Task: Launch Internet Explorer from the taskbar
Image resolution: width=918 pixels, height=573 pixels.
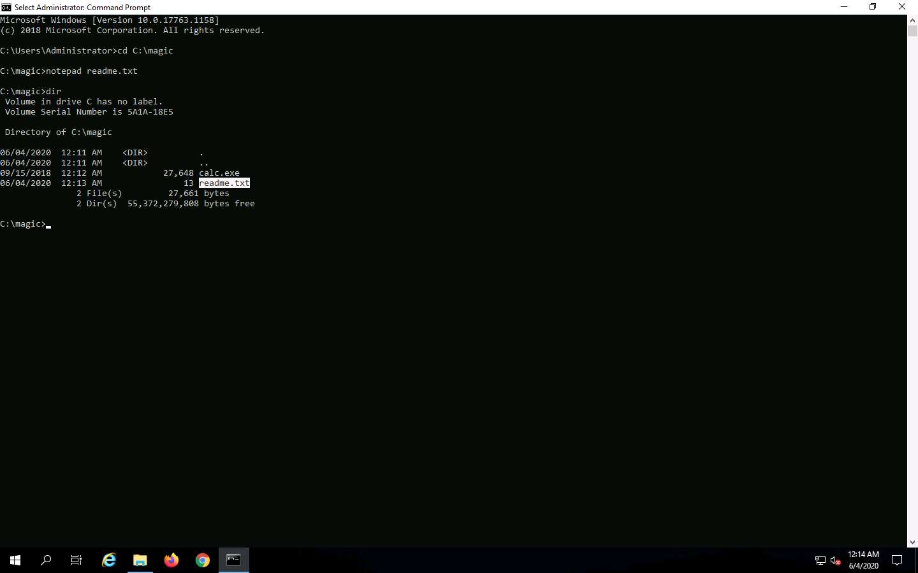Action: click(109, 560)
